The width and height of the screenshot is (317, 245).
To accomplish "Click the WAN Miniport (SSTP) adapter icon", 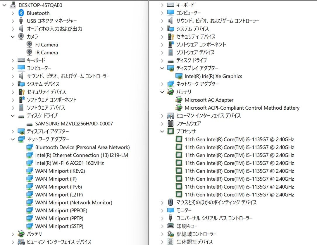I will (x=30, y=226).
